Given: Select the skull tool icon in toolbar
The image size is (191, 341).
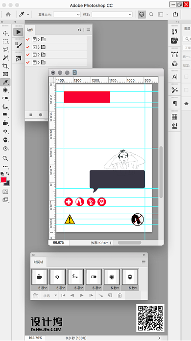Looking at the screenshot, I should [x=5, y=140].
